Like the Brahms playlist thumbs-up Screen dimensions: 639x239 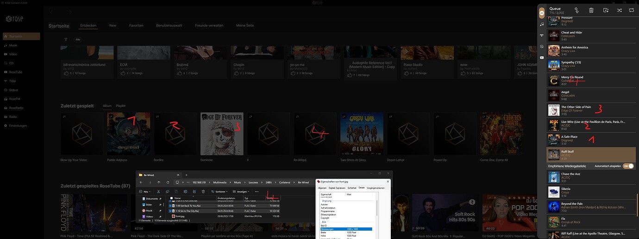point(179,74)
